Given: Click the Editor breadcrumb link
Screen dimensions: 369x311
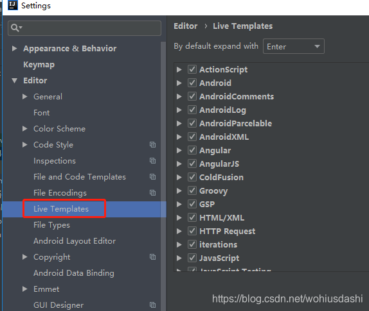Looking at the screenshot, I should coord(185,26).
